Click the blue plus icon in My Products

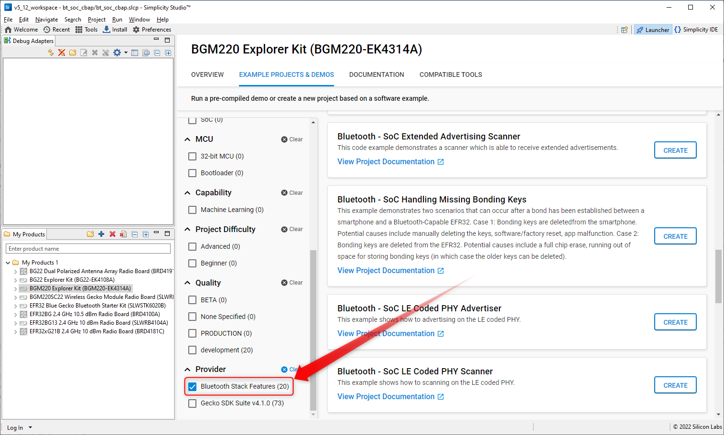pyautogui.click(x=101, y=234)
